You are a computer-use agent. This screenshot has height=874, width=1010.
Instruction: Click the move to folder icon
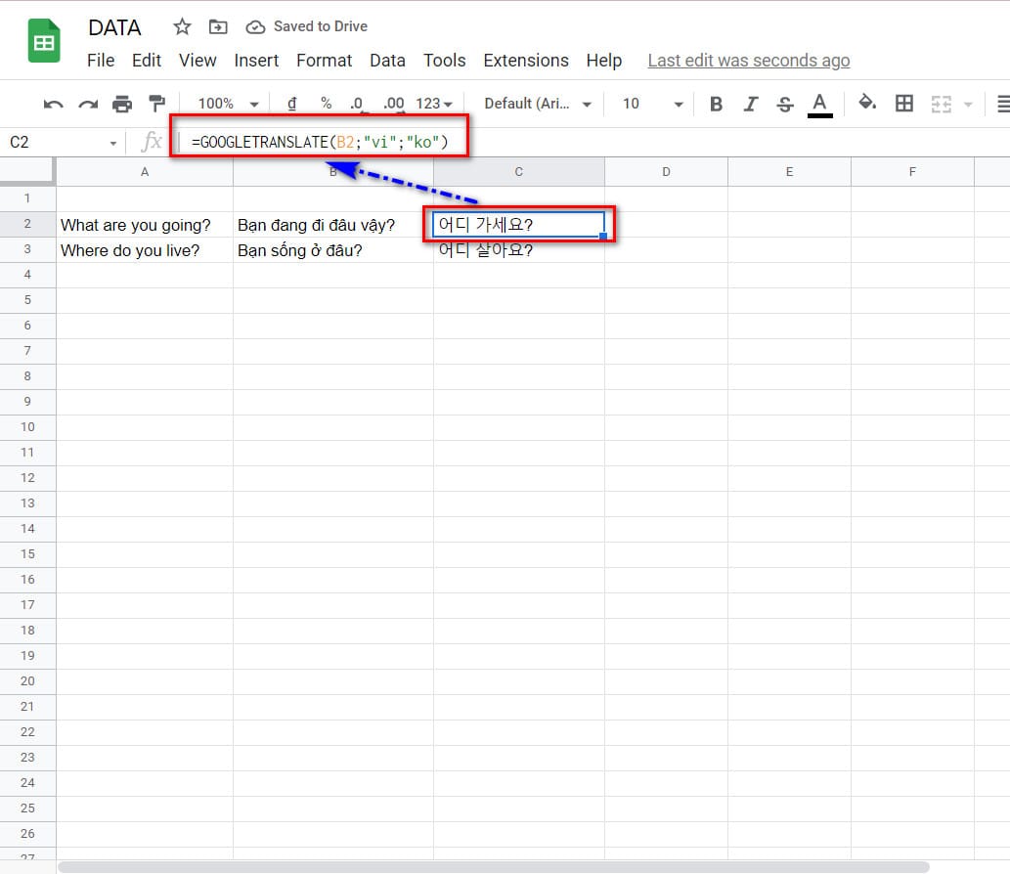click(218, 26)
